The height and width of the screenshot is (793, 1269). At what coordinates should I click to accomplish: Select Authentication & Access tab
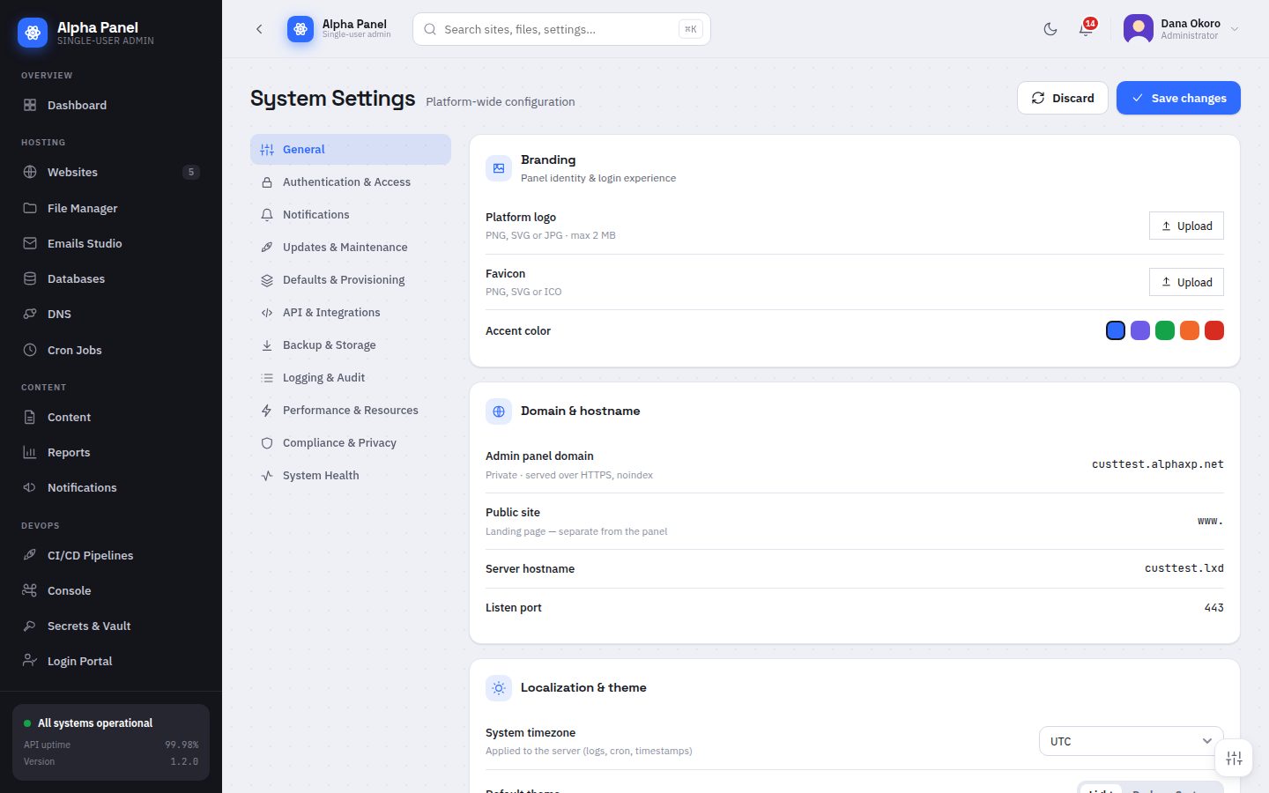[x=351, y=182]
